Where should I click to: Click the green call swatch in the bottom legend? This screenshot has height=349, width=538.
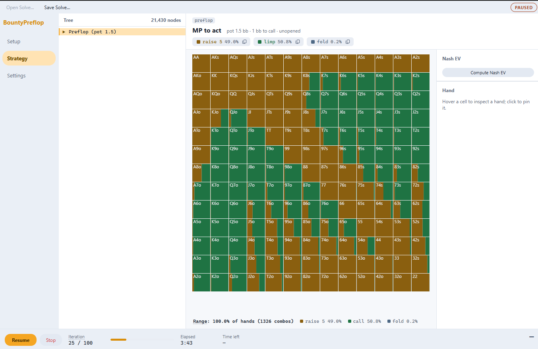click(x=350, y=321)
